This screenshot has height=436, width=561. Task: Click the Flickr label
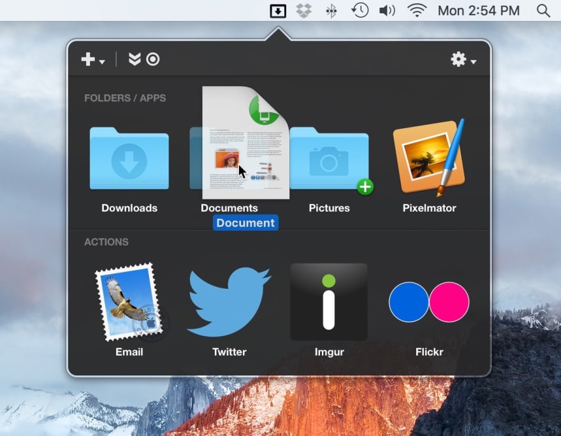(x=429, y=352)
